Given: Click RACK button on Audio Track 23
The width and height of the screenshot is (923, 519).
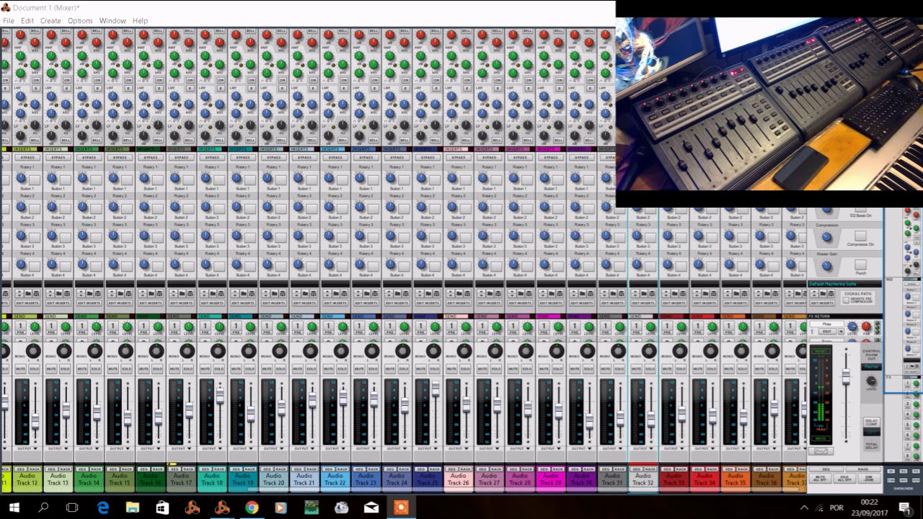Looking at the screenshot, I should click(x=373, y=469).
